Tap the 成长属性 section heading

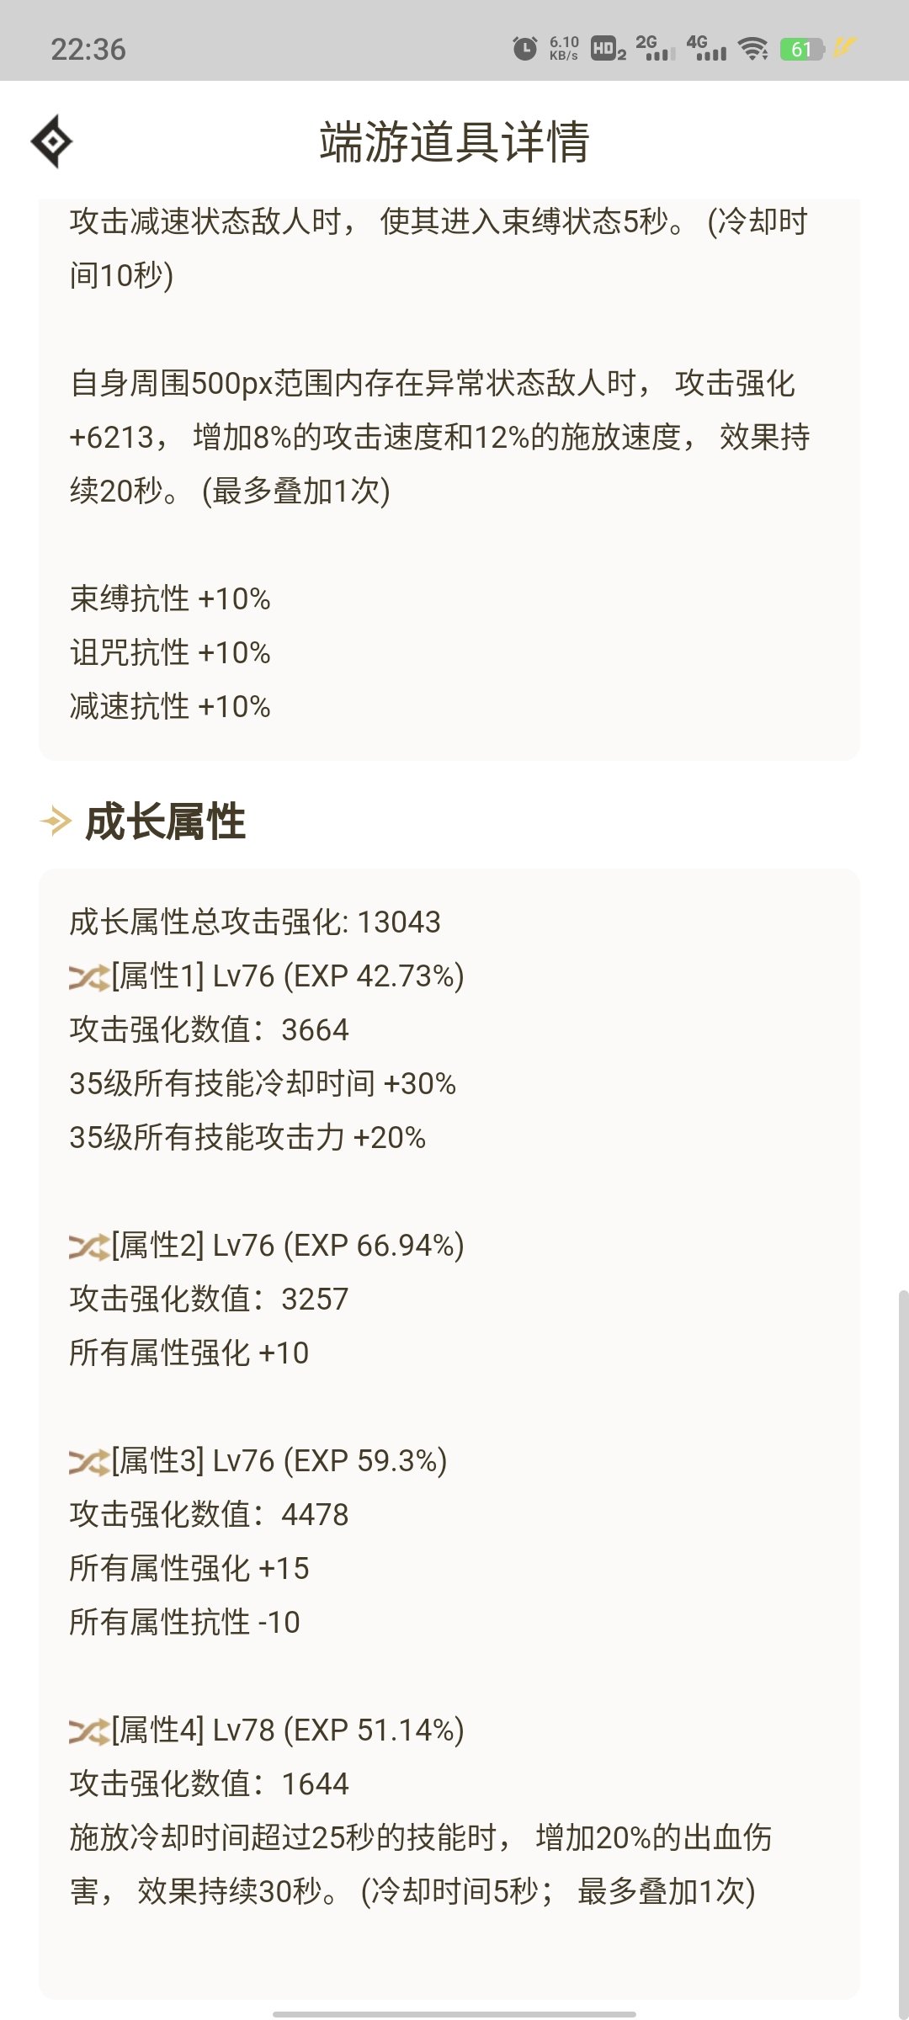[x=165, y=821]
